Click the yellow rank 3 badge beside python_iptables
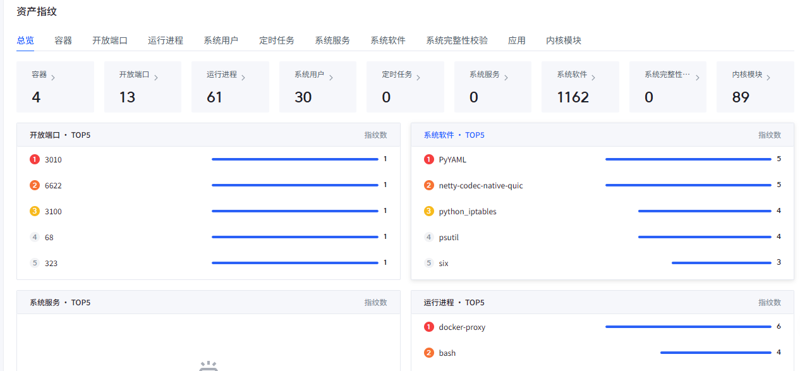 (428, 211)
